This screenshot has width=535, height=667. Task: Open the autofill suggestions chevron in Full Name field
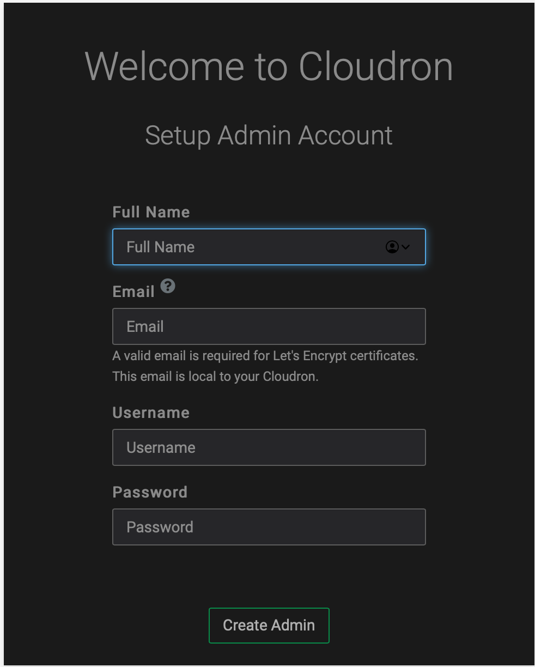pos(405,247)
